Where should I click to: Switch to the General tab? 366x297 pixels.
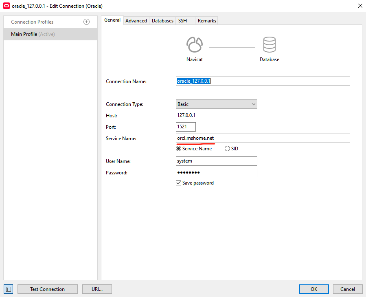point(112,20)
